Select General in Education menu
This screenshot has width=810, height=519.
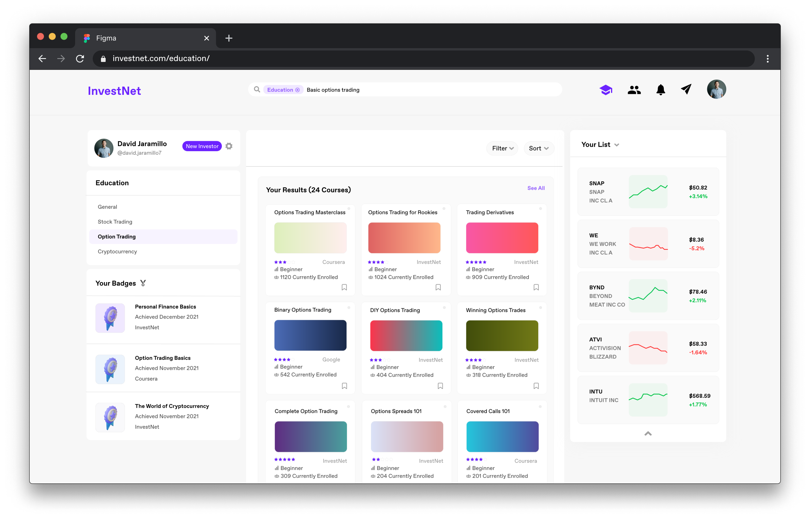tap(107, 207)
